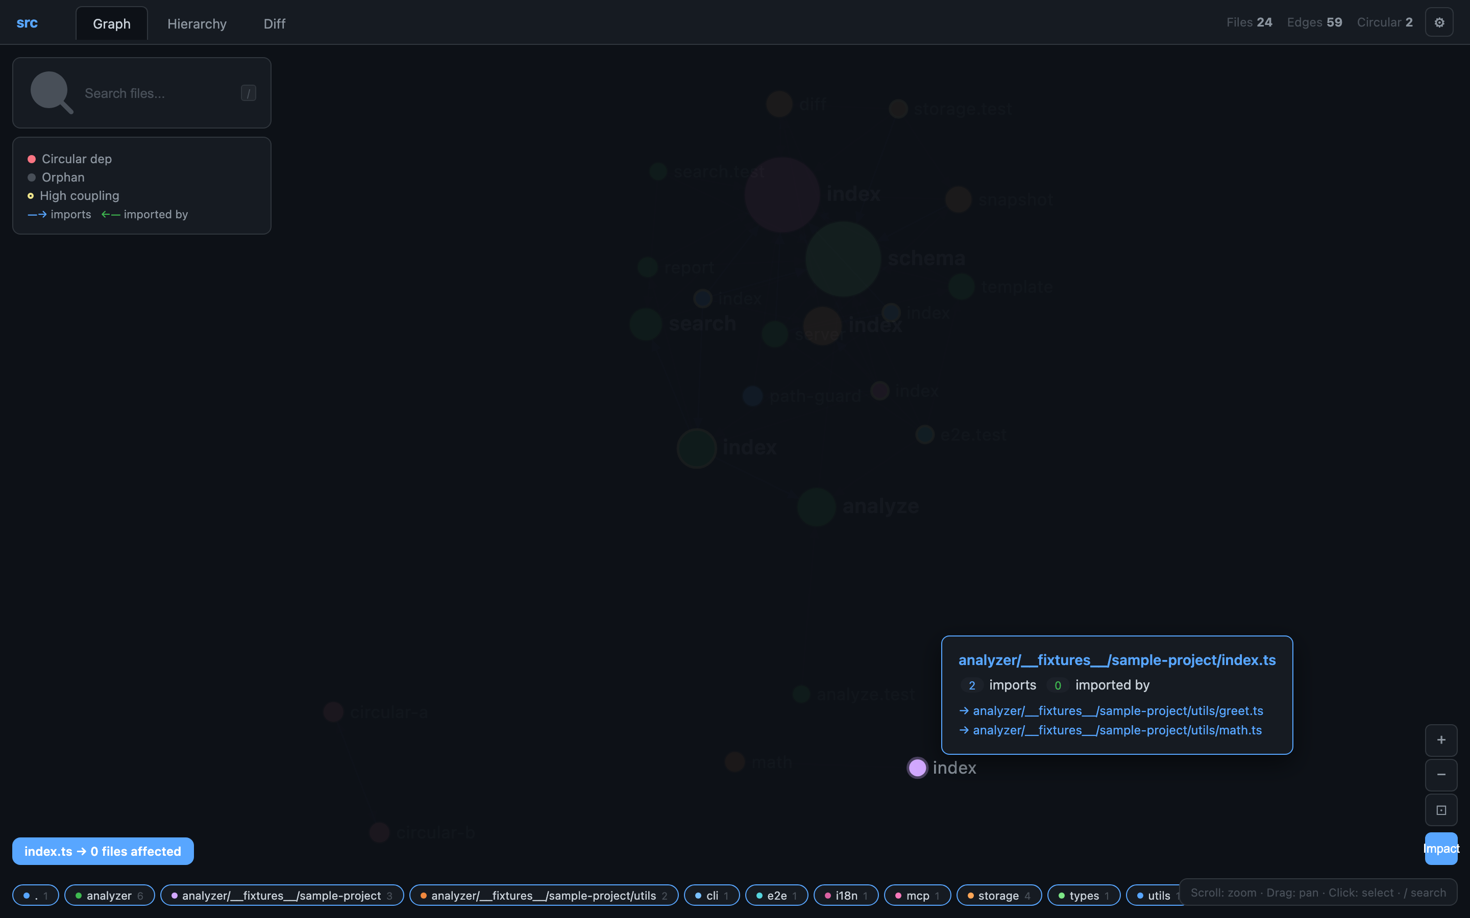Click the purple index node

coord(917,768)
